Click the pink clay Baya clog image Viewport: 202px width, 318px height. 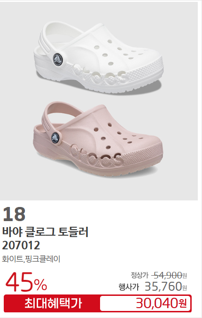pos(98,139)
